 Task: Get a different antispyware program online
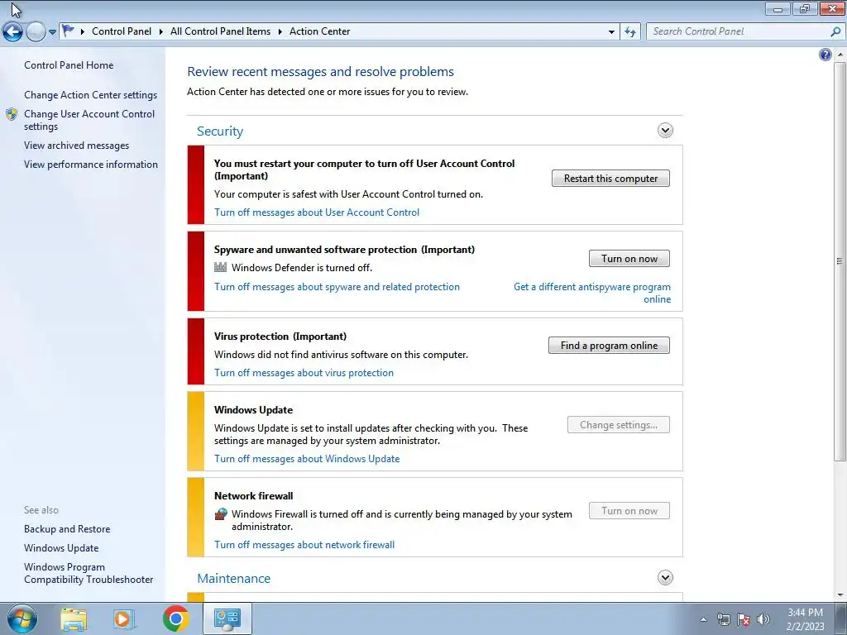[x=592, y=293]
